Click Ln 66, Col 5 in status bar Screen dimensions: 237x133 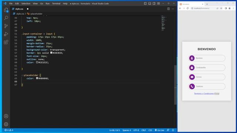tap(114, 130)
